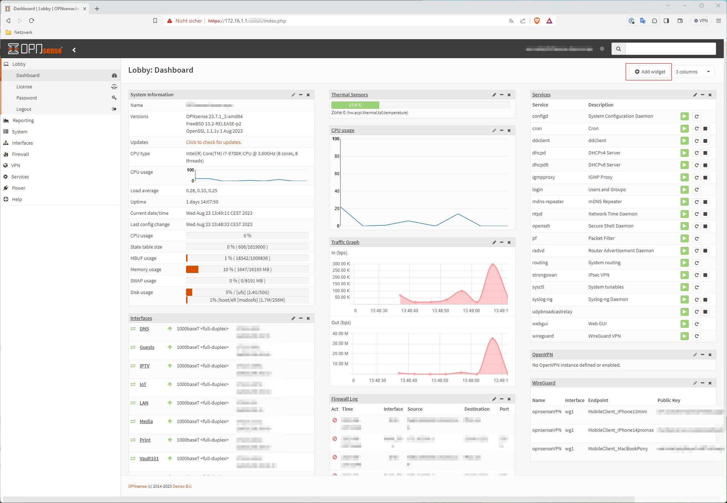Open the Netzwerk bookmarks folder
This screenshot has height=503, width=727.
19,32
